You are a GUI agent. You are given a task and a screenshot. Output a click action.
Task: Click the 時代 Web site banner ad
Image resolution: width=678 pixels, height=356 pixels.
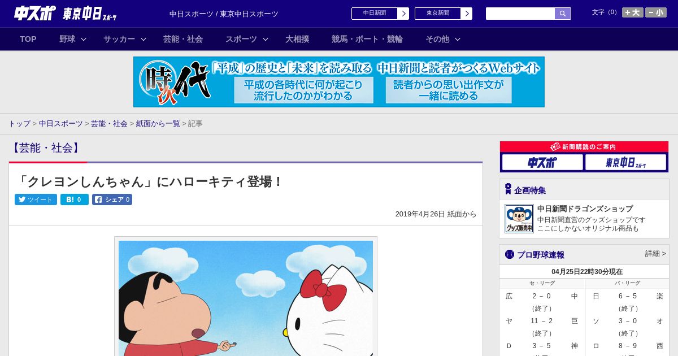pyautogui.click(x=339, y=82)
